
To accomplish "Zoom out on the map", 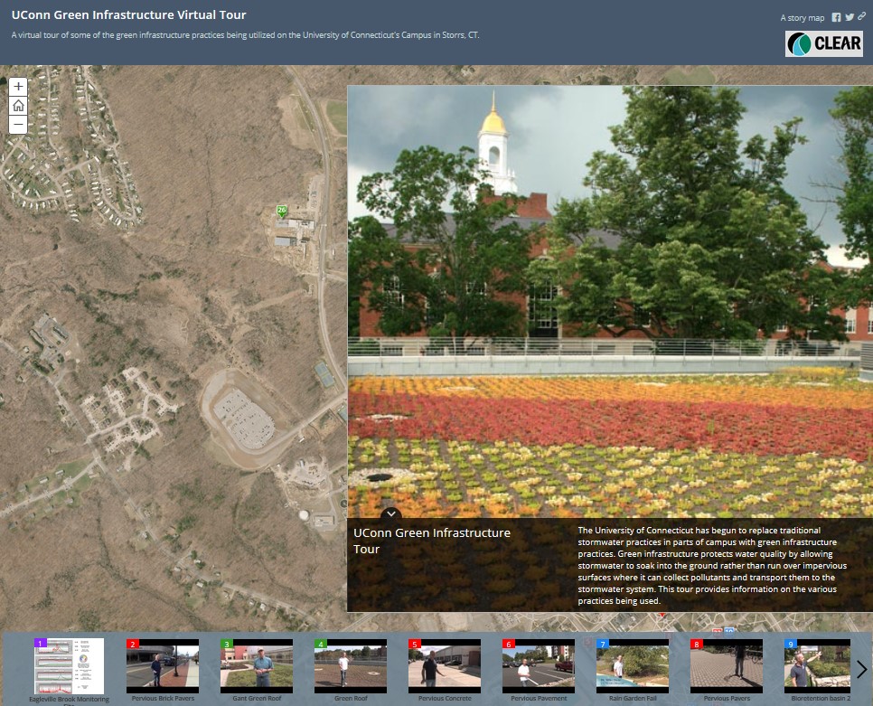I will point(18,124).
